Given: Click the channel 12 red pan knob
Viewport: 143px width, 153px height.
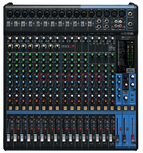Looking at the screenshot, I should pyautogui.click(x=85, y=101).
